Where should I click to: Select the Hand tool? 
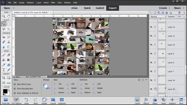click(8, 16)
